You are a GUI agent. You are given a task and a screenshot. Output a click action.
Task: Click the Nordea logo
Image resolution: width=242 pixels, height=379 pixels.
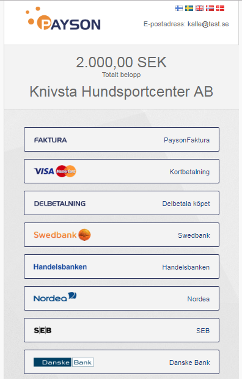pos(55,297)
